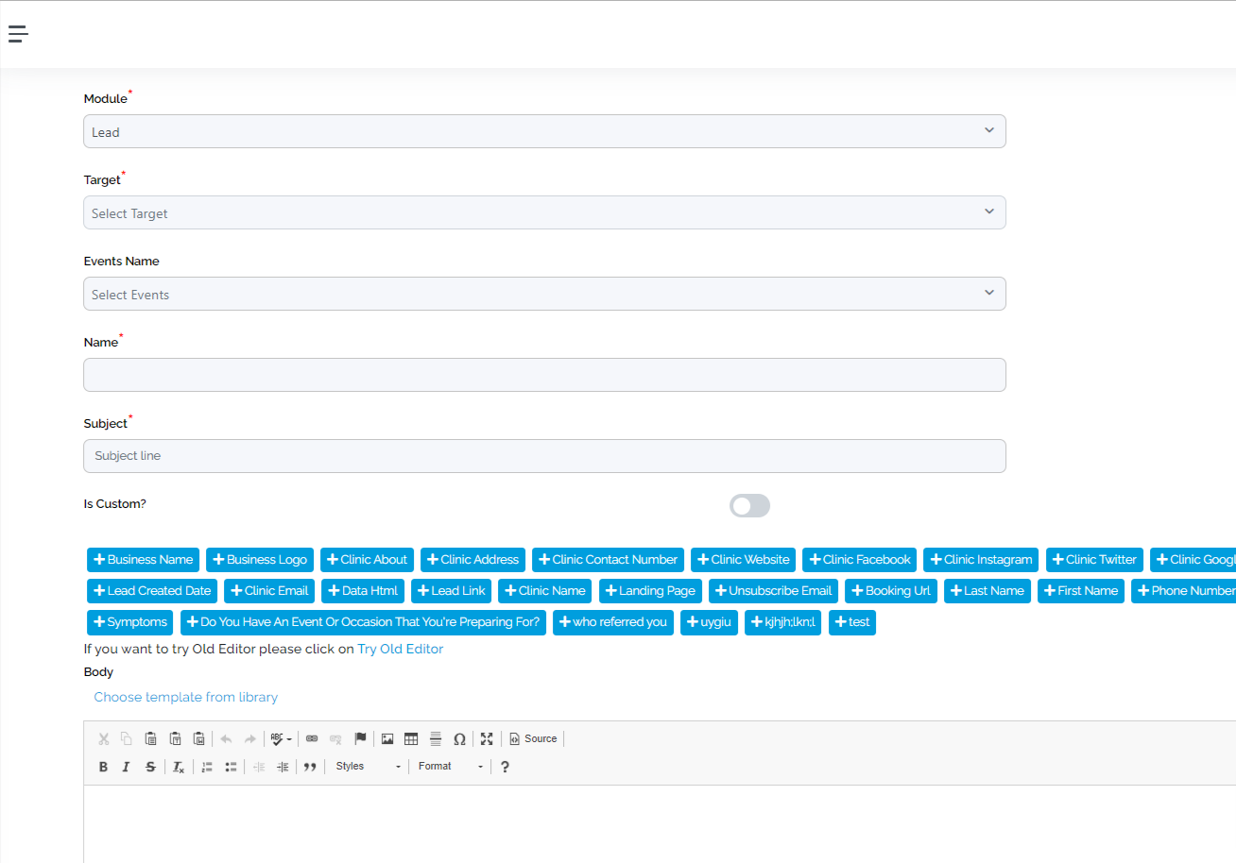Insert the Symptoms tag
The height and width of the screenshot is (863, 1236).
click(130, 623)
